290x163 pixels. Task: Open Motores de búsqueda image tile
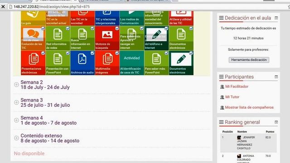point(107,38)
